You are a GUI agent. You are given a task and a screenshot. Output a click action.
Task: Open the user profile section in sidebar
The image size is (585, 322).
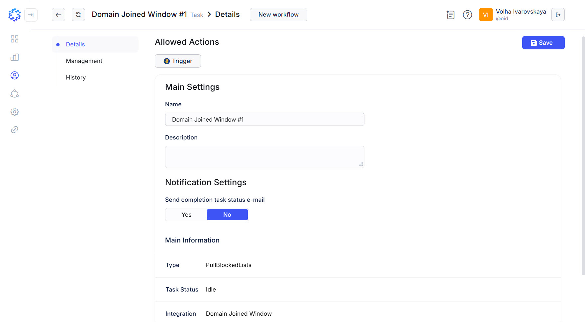pos(15,75)
